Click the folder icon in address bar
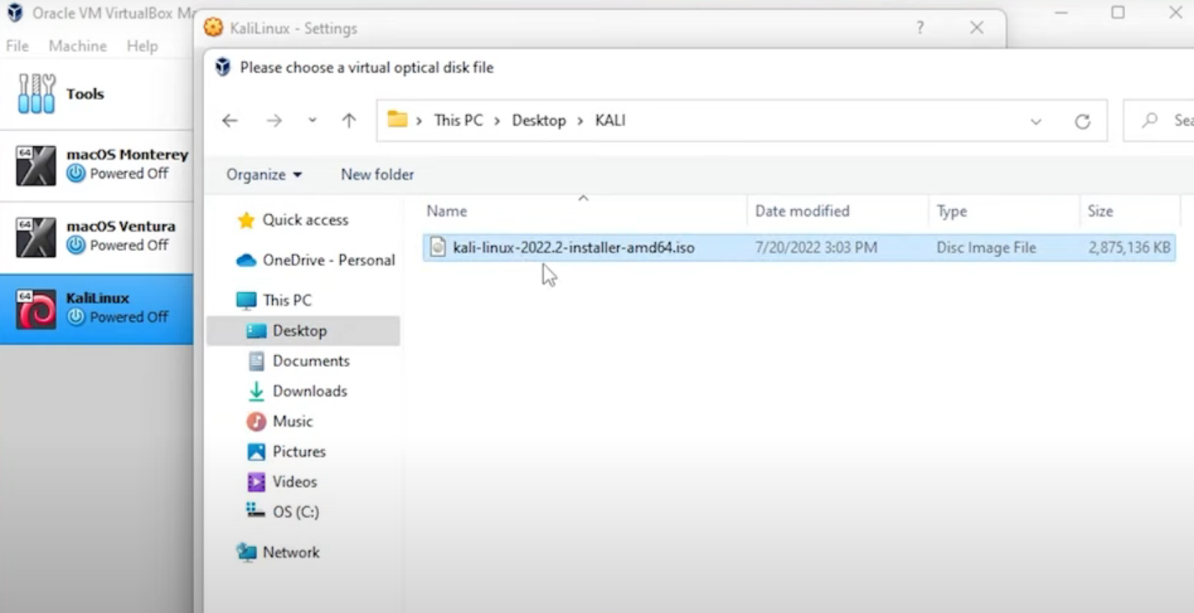The width and height of the screenshot is (1194, 613). [x=397, y=119]
